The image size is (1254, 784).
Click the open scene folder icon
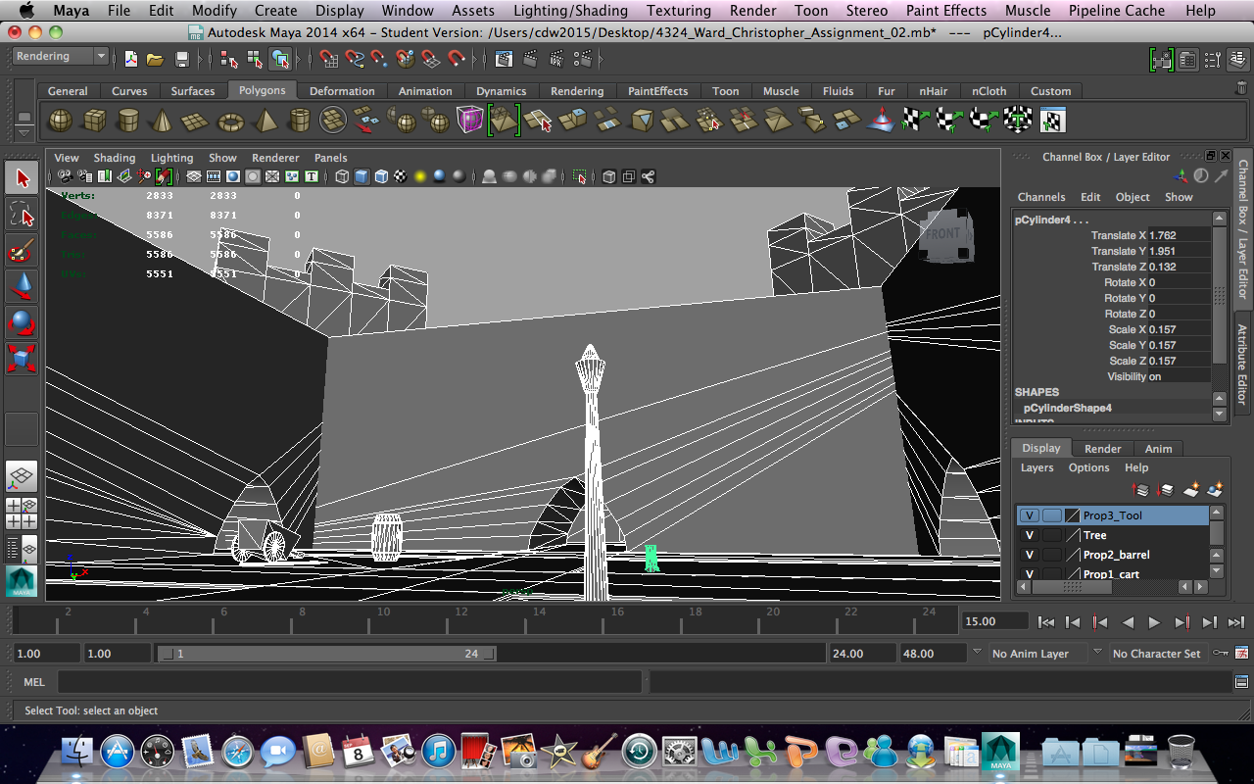[155, 59]
